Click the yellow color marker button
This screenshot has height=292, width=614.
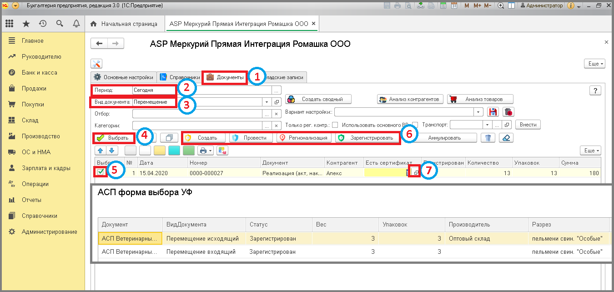click(160, 150)
